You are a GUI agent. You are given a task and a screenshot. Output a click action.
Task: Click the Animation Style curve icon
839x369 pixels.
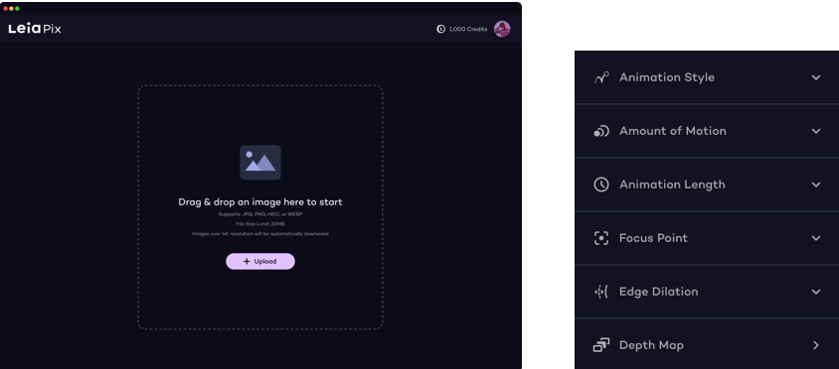pyautogui.click(x=601, y=77)
